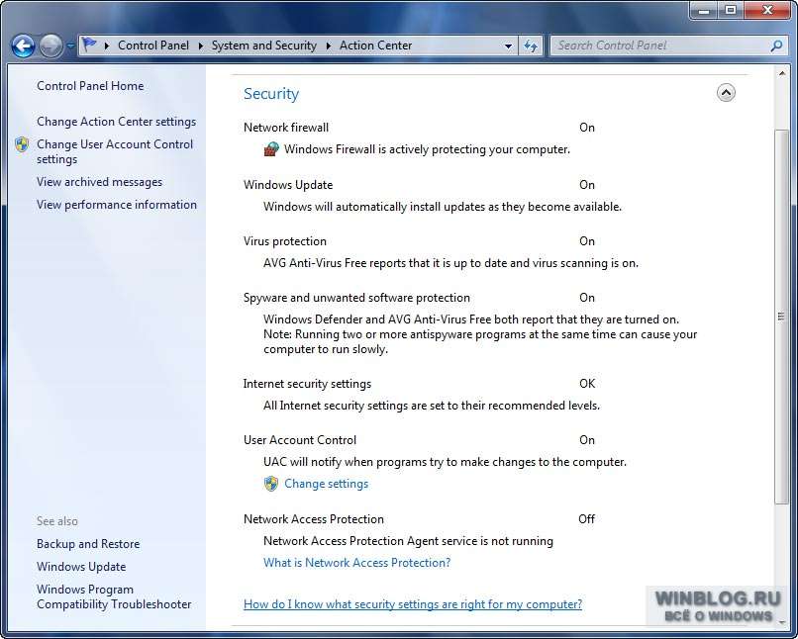Image resolution: width=798 pixels, height=639 pixels.
Task: Open Backup and Restore under See also
Action: pos(88,544)
